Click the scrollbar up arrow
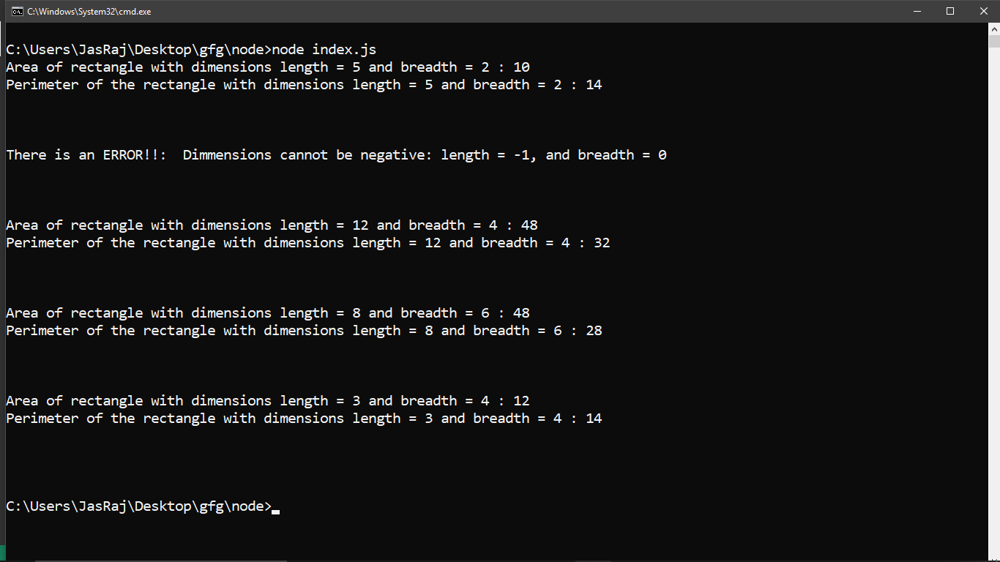Viewport: 1000px width, 562px height. click(993, 29)
